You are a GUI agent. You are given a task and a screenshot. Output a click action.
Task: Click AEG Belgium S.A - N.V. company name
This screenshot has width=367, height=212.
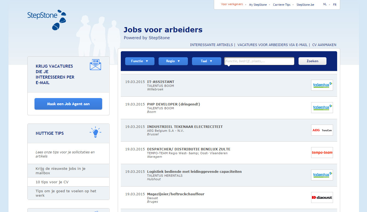[x=165, y=131]
